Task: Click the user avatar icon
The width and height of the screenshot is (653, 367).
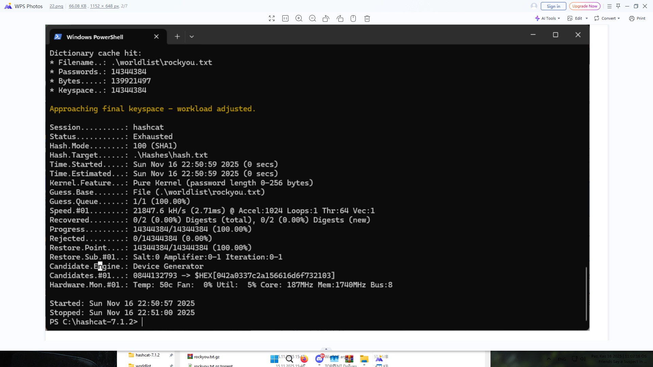Action: point(534,6)
